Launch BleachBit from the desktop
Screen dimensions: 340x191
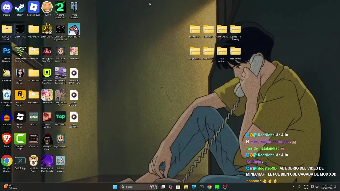(x=7, y=75)
